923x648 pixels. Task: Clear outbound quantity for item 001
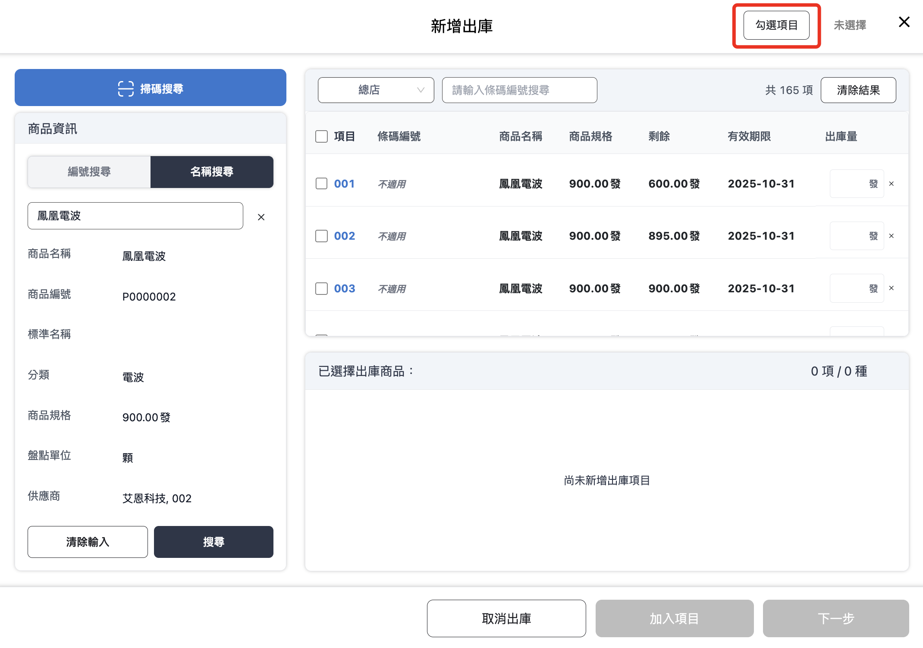[892, 184]
